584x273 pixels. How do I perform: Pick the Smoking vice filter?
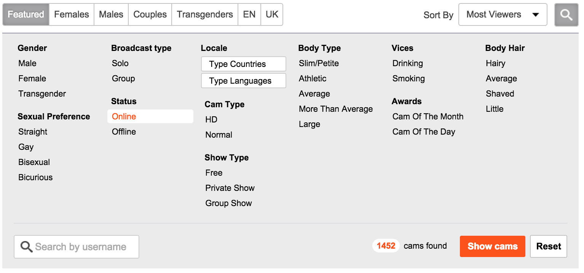coord(408,79)
